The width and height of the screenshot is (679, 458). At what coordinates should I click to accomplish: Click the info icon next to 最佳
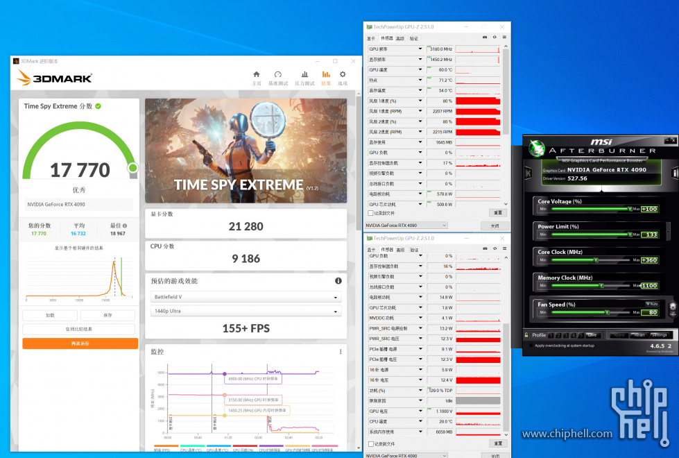pos(125,226)
